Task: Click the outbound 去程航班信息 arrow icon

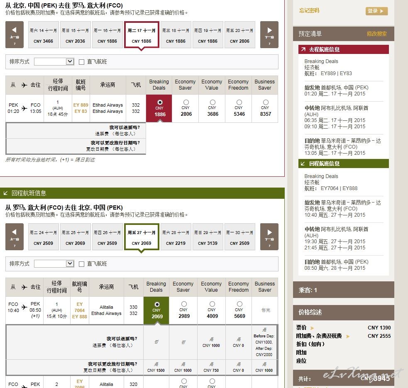Action: click(303, 49)
